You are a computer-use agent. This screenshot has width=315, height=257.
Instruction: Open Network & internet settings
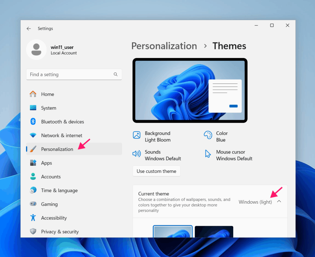(x=74, y=135)
